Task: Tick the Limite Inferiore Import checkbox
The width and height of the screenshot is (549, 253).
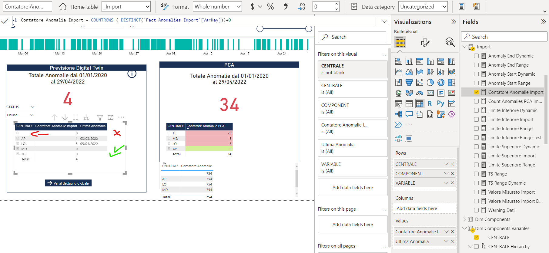Action: [x=476, y=120]
